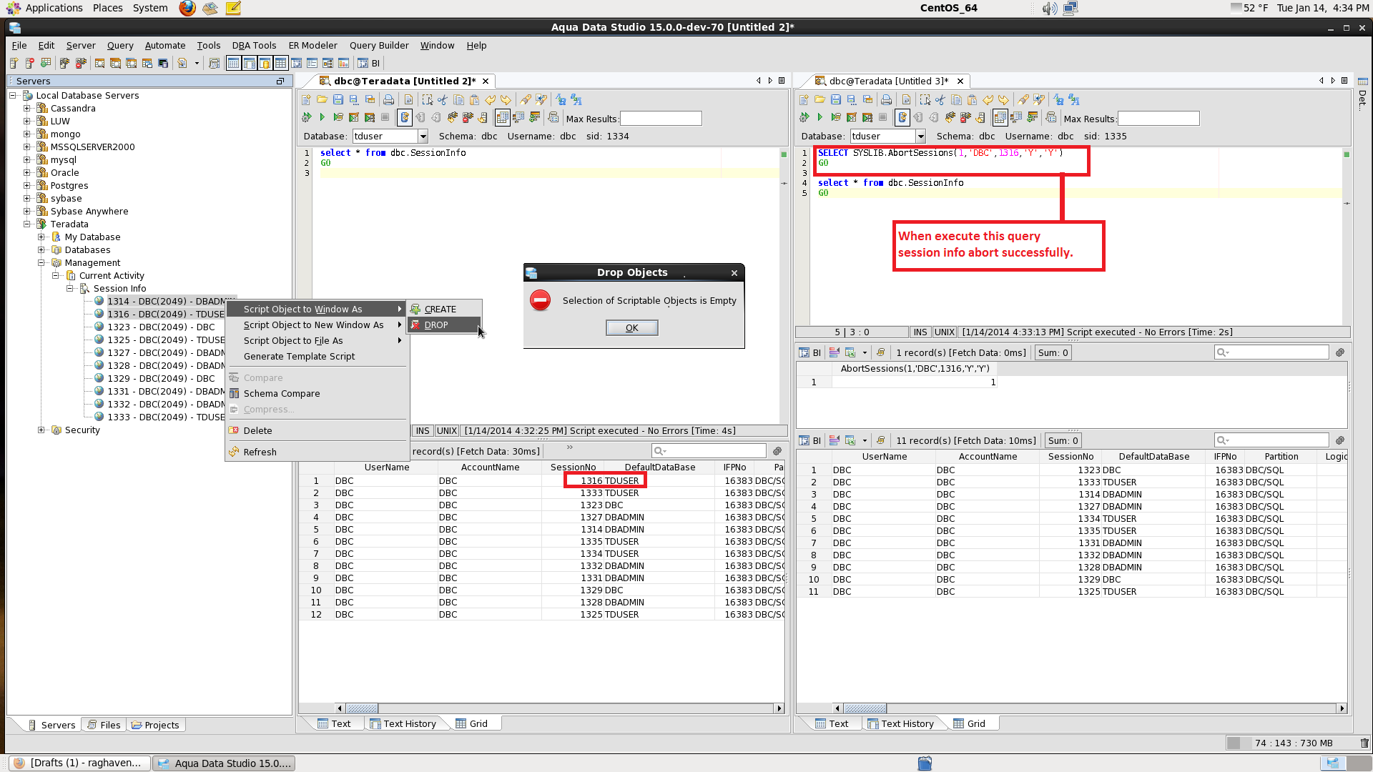Open Text History tab in Untitled 2 results
The width and height of the screenshot is (1373, 772).
pos(403,723)
